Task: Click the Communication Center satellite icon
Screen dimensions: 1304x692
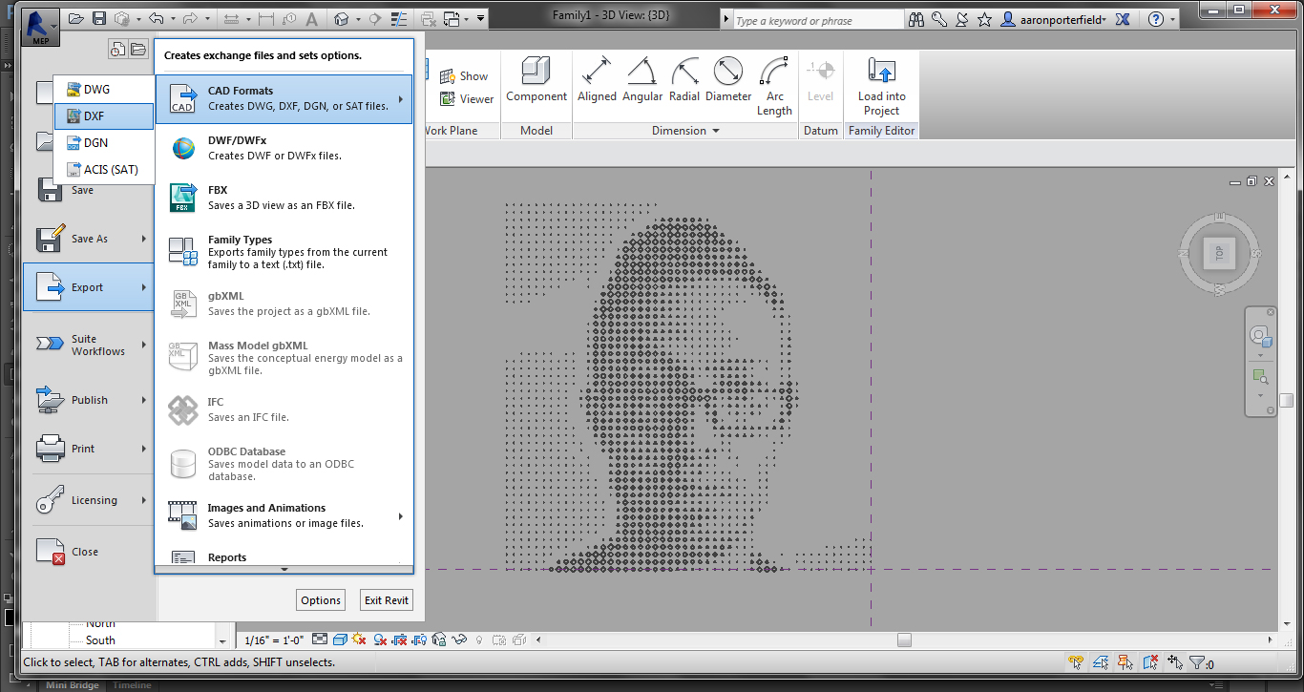Action: click(x=962, y=19)
